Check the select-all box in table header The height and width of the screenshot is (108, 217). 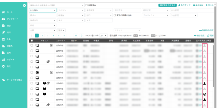32,40
